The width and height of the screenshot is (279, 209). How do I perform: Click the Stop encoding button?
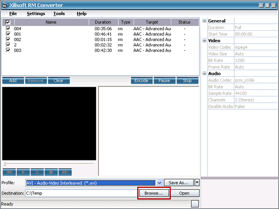(187, 81)
